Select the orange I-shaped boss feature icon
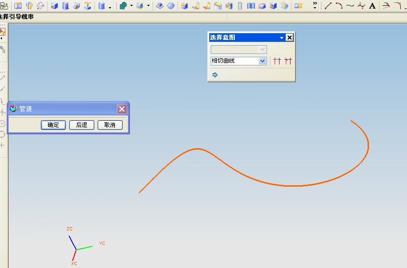The image size is (407, 268). (x=87, y=6)
